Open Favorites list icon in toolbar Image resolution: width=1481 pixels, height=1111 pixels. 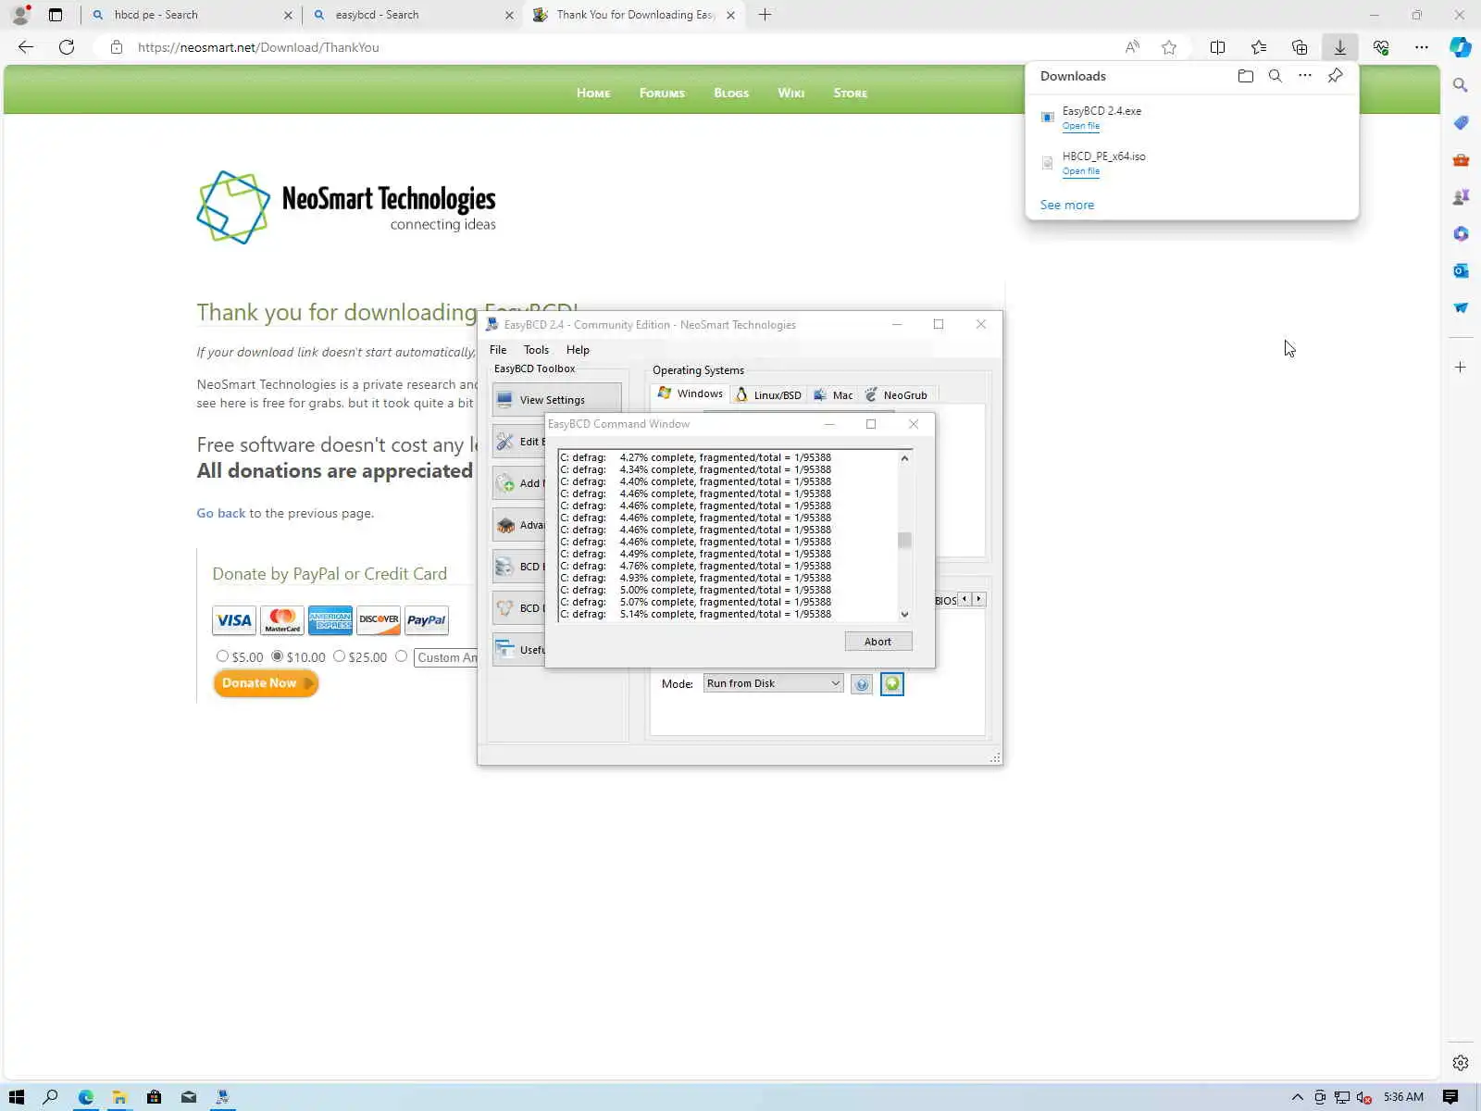click(1258, 47)
